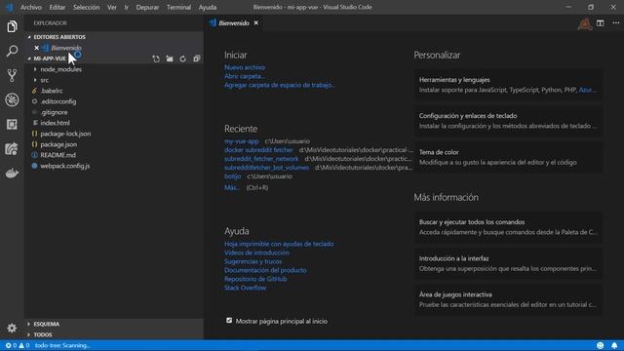Click the notifications bell in status bar
Screen dimensions: 624x351
click(614, 345)
